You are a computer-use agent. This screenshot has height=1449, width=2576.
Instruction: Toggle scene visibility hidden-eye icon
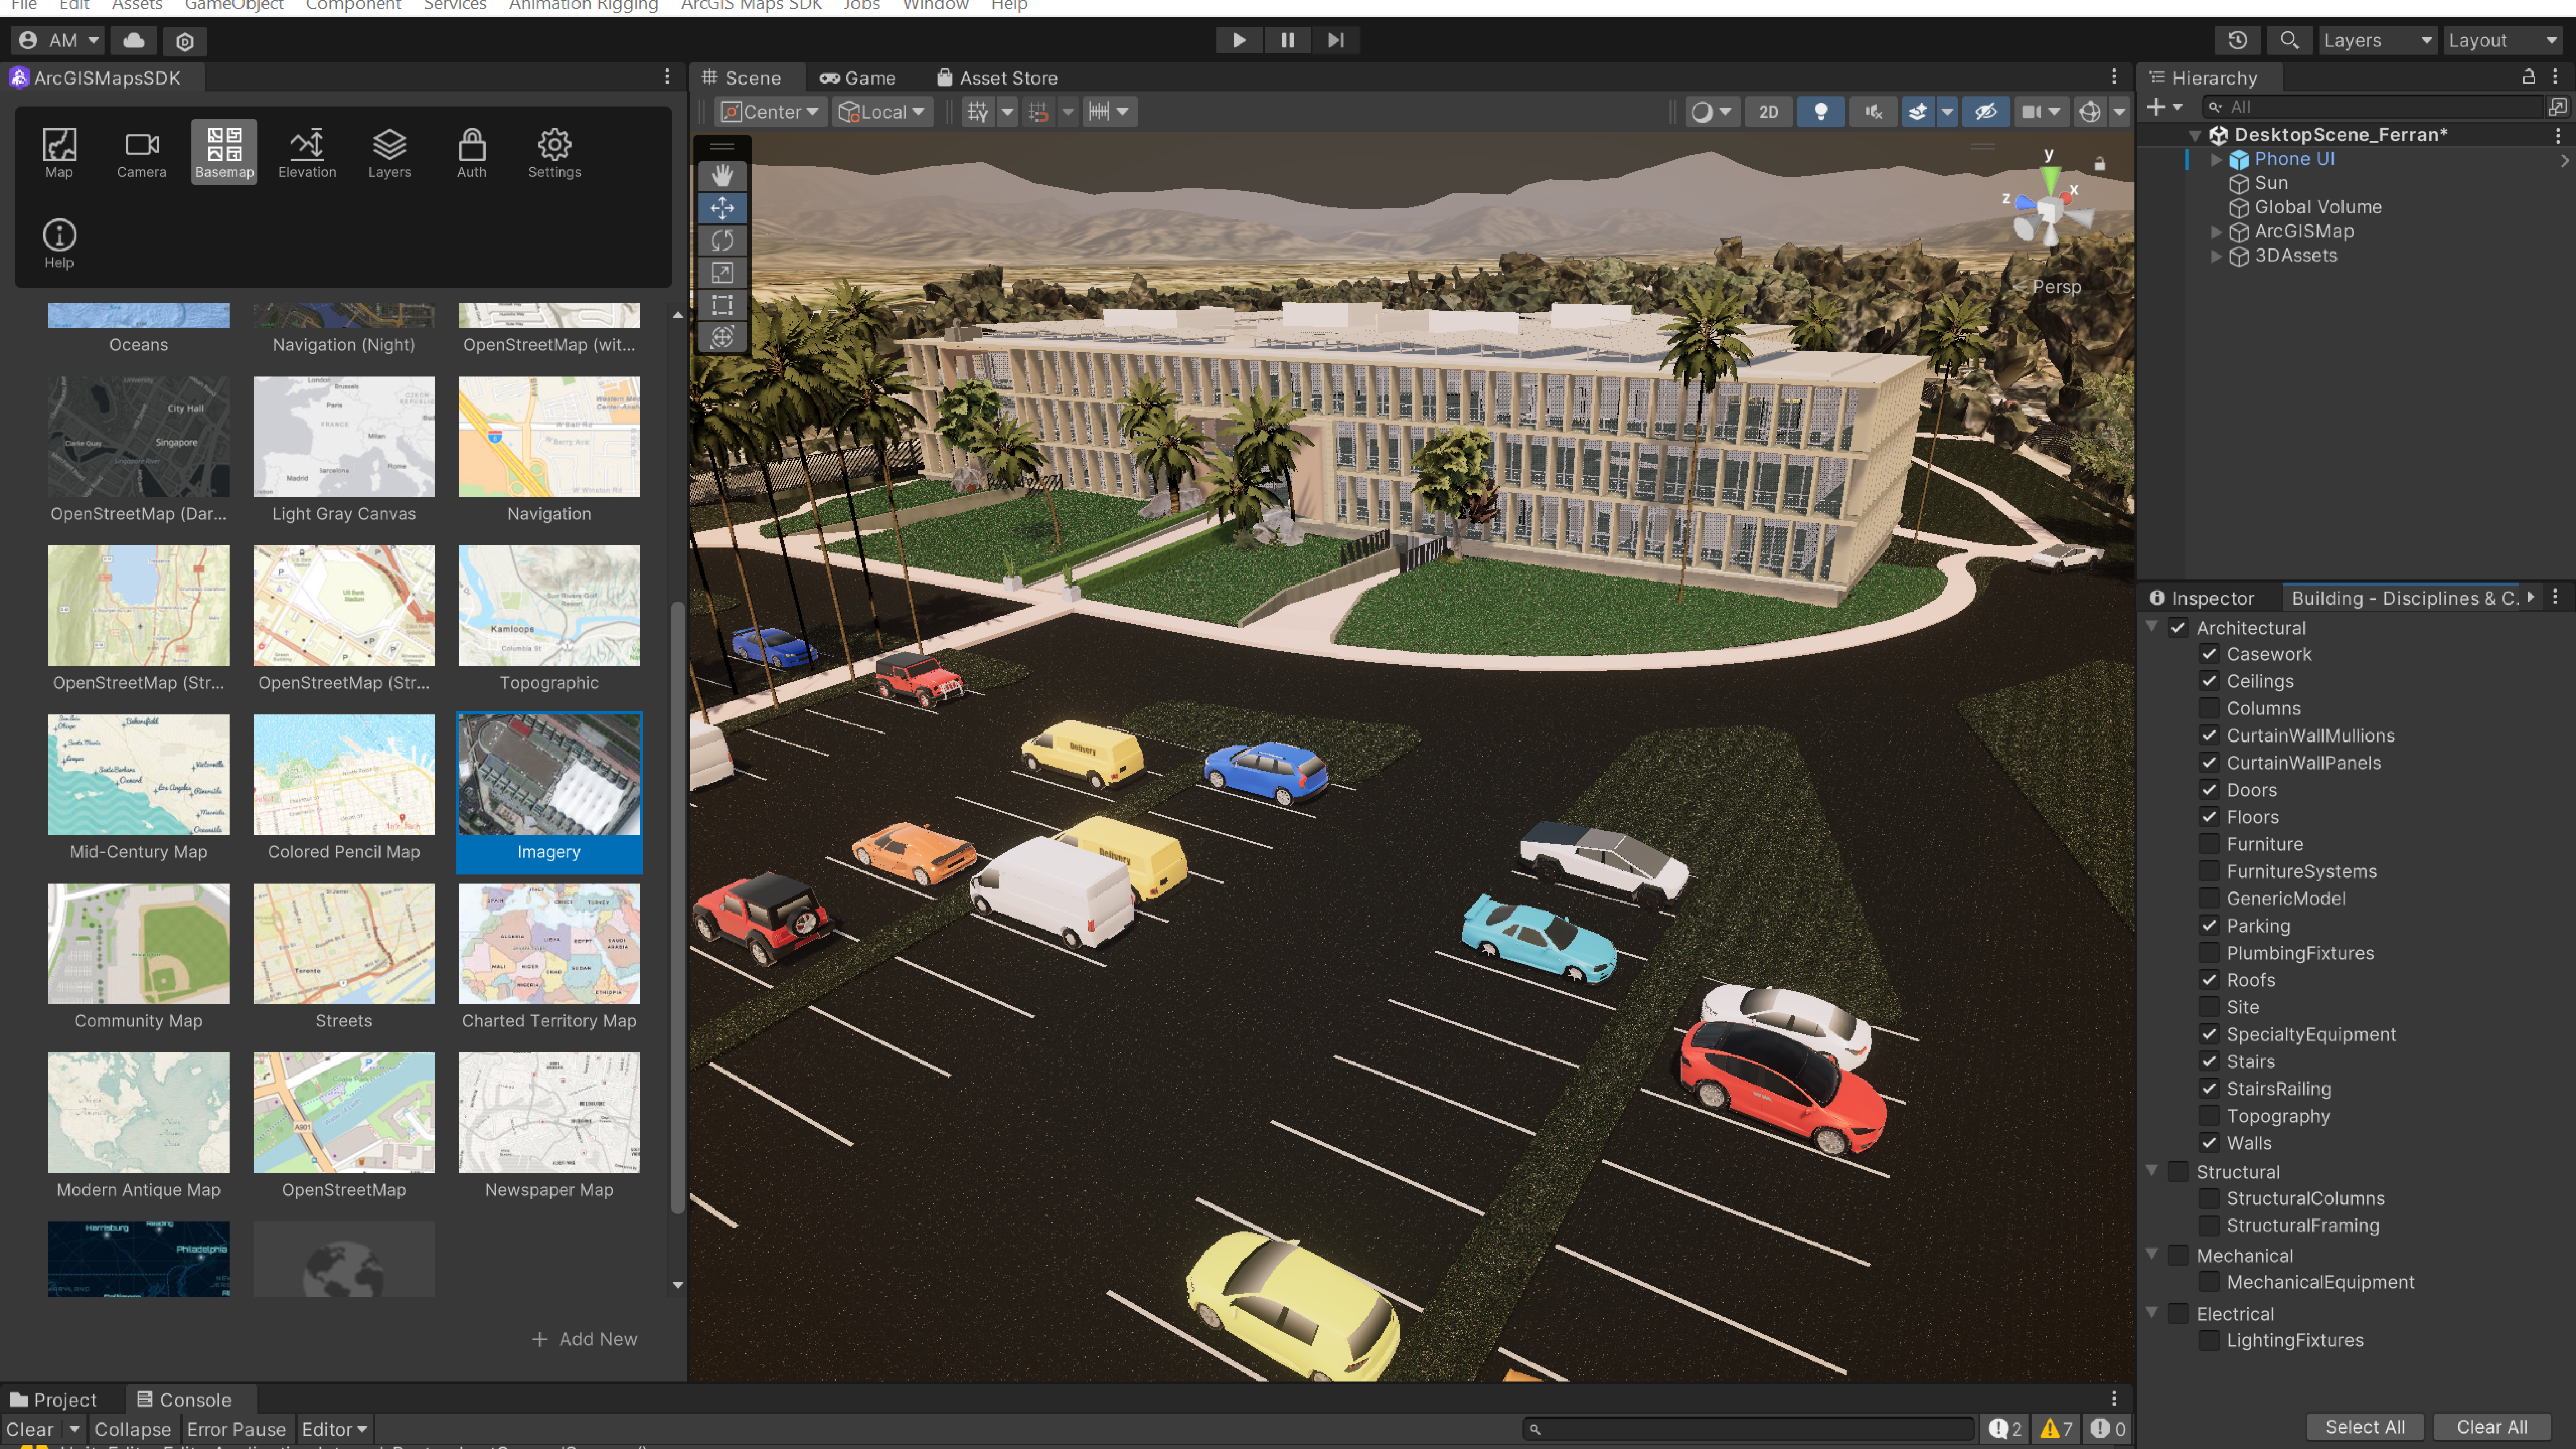coord(1986,111)
